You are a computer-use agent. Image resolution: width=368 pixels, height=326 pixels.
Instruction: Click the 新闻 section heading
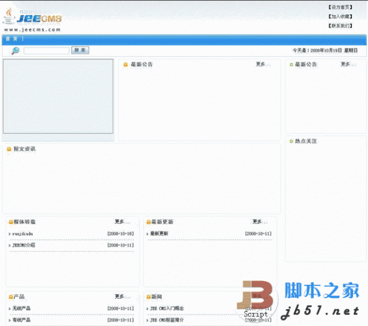coord(157,297)
